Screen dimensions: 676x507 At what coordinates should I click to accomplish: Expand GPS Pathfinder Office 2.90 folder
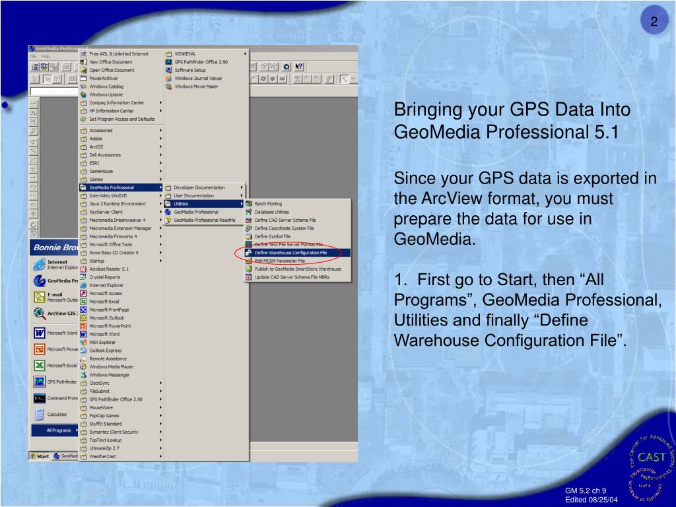(121, 399)
